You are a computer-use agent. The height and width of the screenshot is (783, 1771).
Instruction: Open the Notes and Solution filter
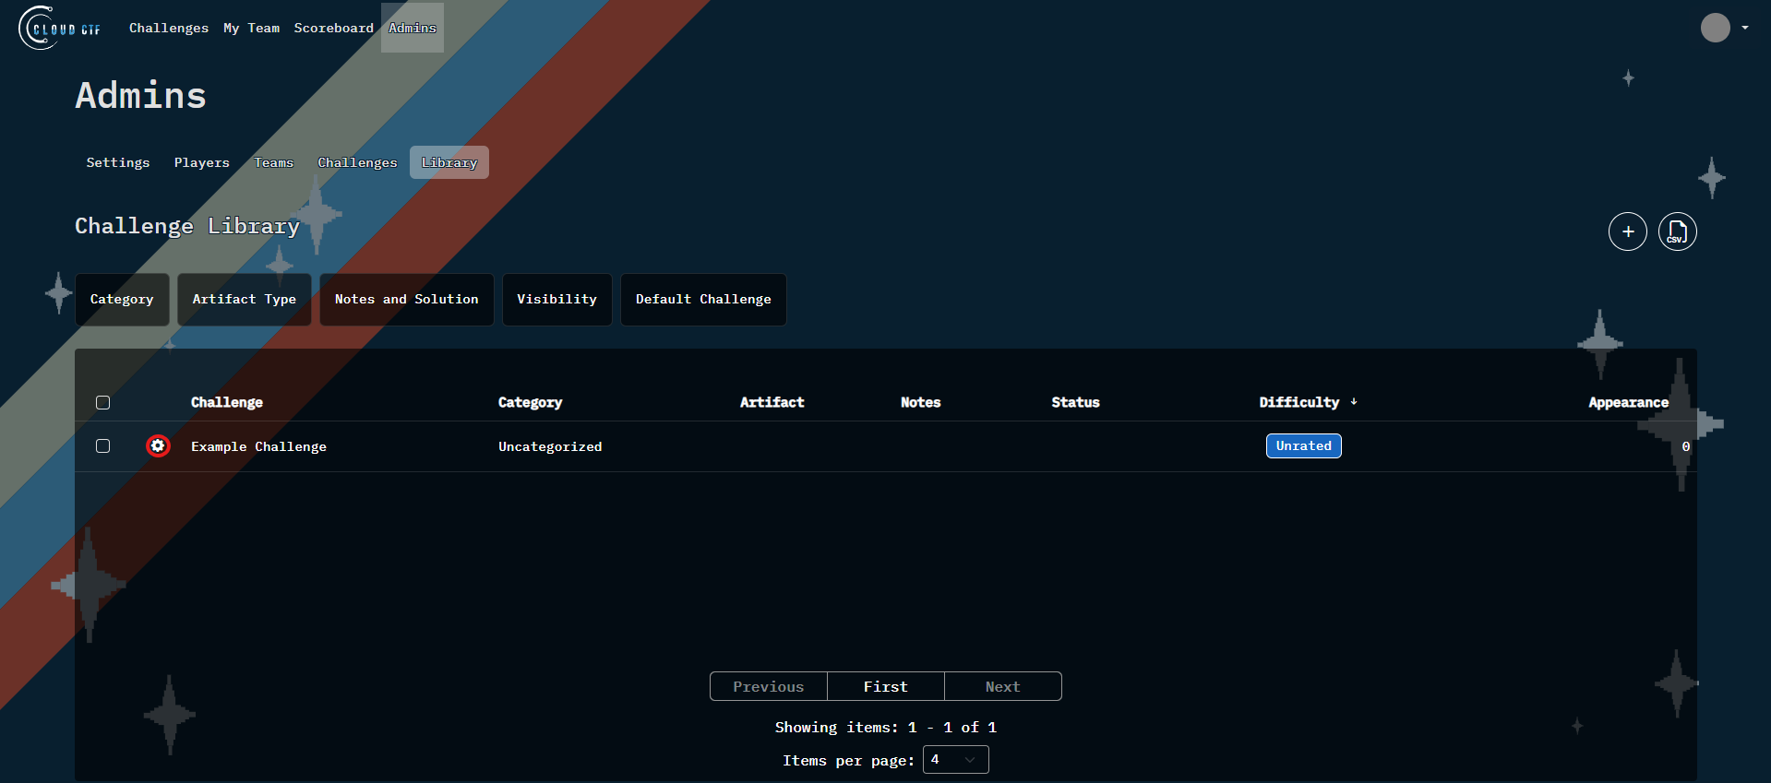coord(407,300)
